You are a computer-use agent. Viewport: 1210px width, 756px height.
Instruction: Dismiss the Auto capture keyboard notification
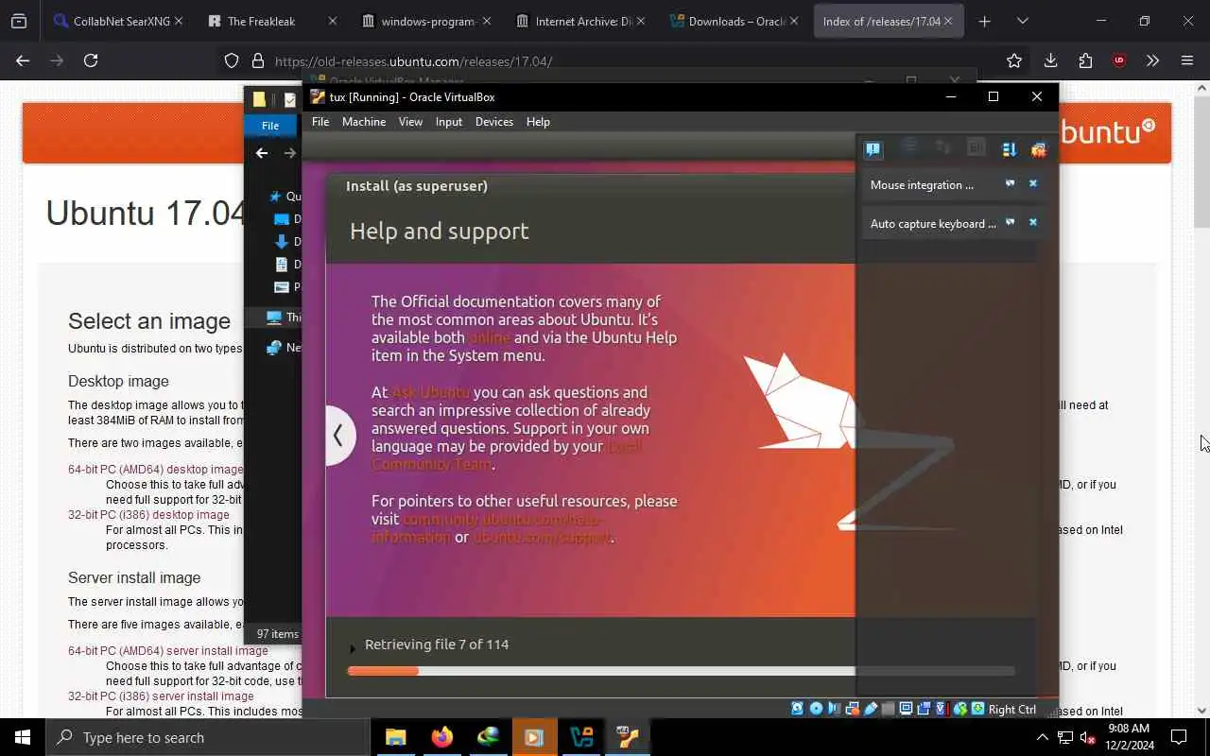coord(1033,222)
